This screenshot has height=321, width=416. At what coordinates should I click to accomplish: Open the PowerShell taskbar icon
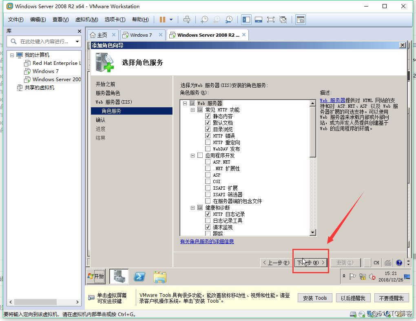coord(139,277)
